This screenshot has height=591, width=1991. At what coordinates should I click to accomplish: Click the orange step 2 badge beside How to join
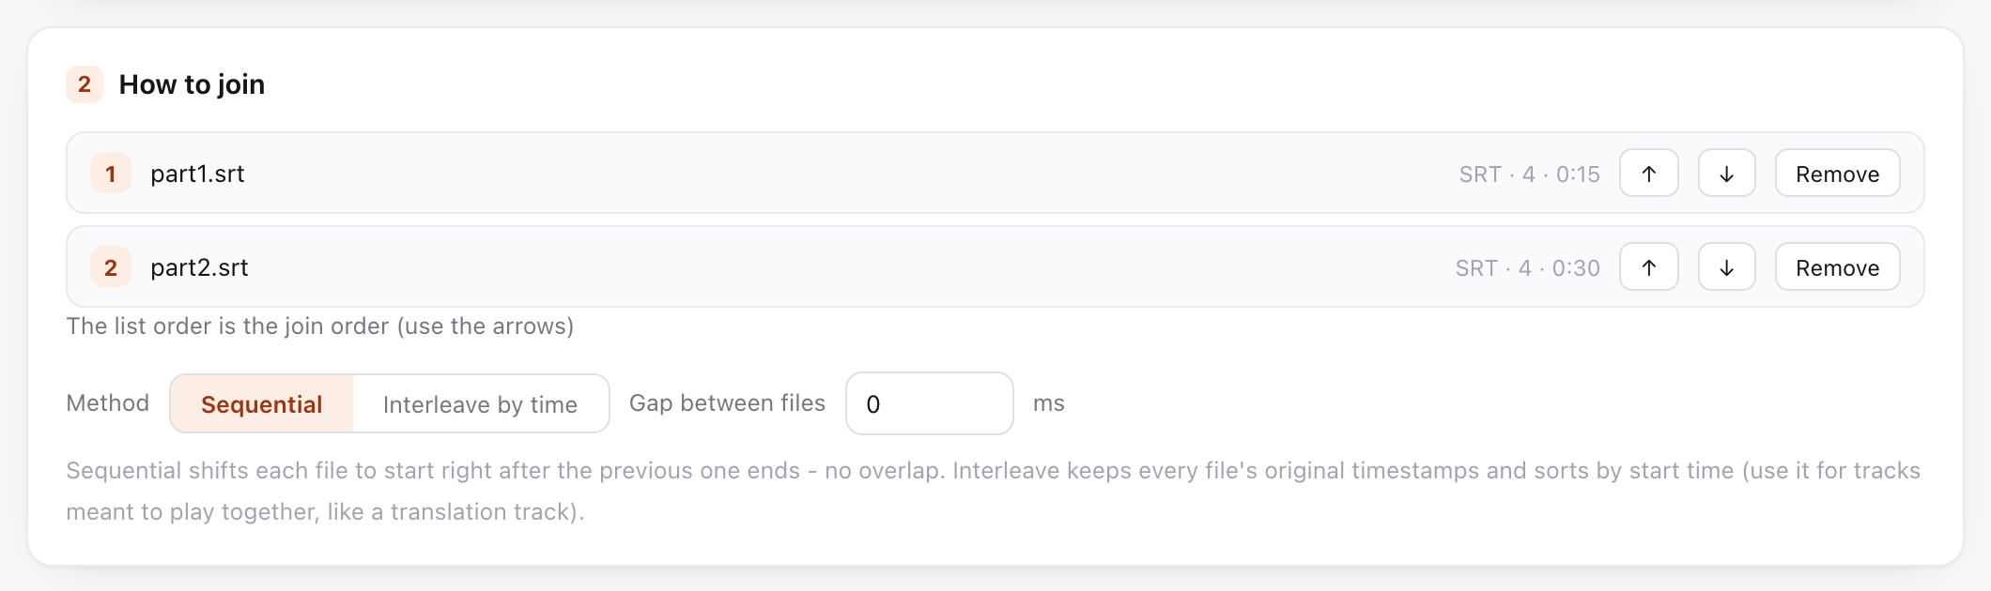tap(85, 84)
